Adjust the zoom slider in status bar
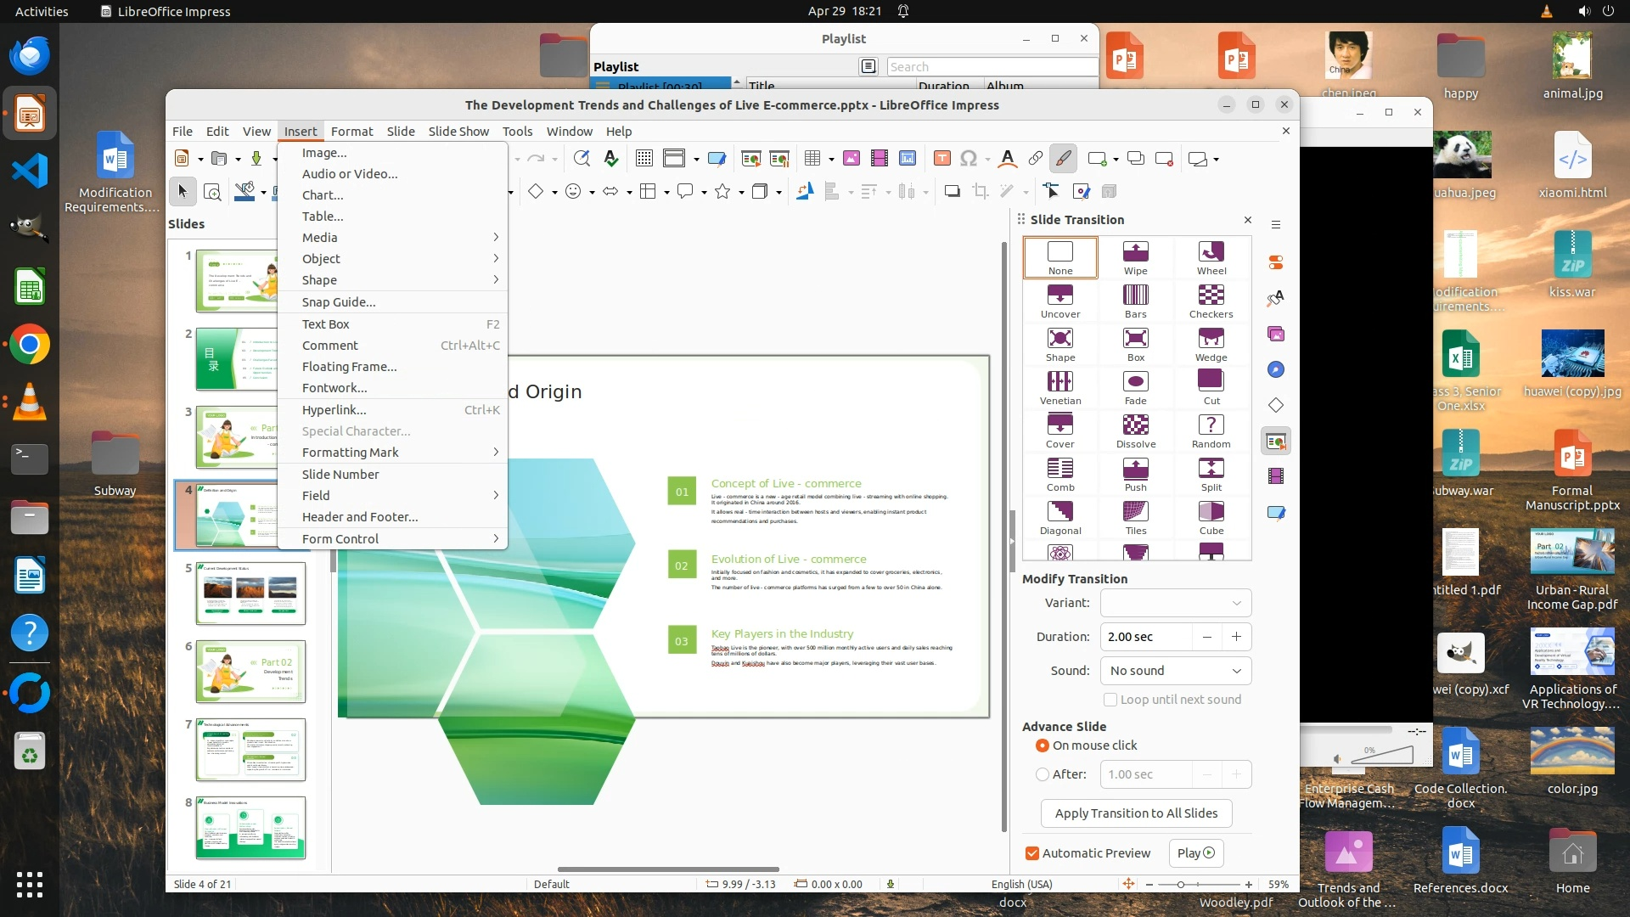Image resolution: width=1630 pixels, height=917 pixels. [x=1180, y=885]
